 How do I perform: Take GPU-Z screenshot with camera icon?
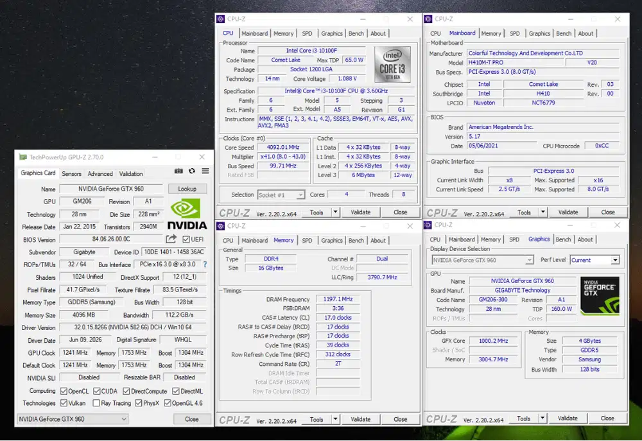click(178, 171)
